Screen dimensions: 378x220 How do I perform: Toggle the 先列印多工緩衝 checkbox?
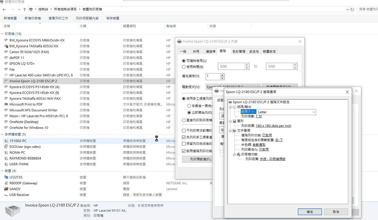(184, 137)
